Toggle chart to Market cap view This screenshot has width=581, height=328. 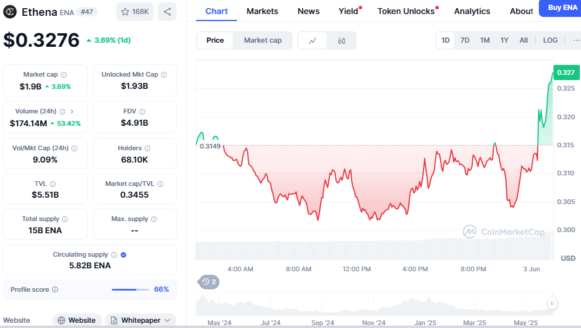(x=263, y=40)
